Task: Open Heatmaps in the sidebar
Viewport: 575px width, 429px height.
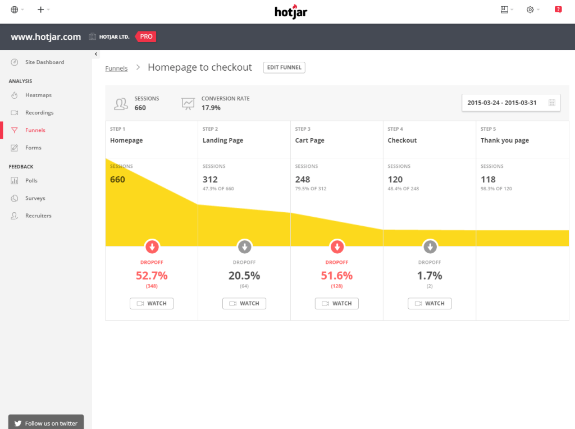Action: coord(38,95)
